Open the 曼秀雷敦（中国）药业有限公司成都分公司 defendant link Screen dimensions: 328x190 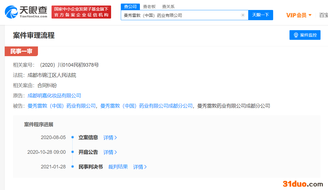pyautogui.click(x=146, y=106)
